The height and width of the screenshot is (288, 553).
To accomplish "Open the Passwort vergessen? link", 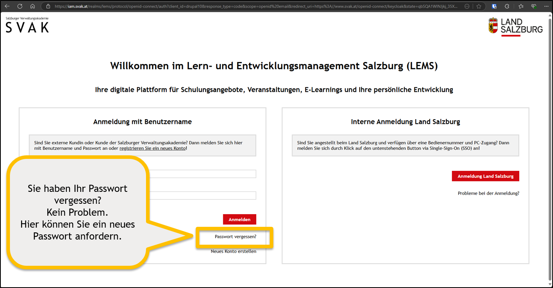I will point(236,236).
